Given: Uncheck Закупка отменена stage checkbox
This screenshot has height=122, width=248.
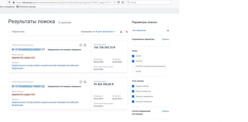Looking at the screenshot, I should [x=133, y=102].
